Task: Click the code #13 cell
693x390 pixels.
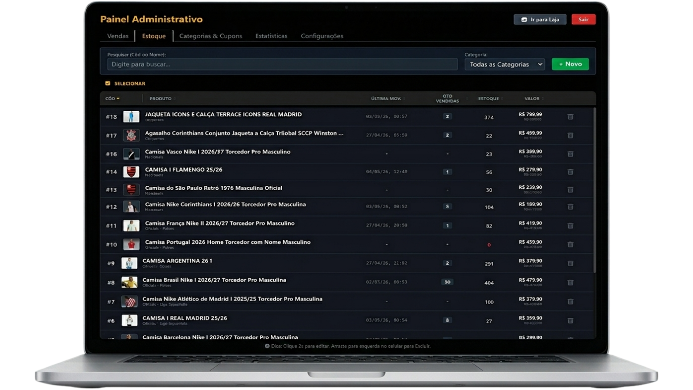Action: (x=111, y=190)
